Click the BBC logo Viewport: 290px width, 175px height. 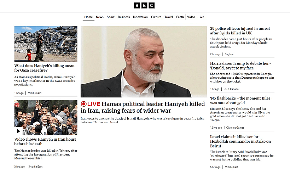click(144, 5)
